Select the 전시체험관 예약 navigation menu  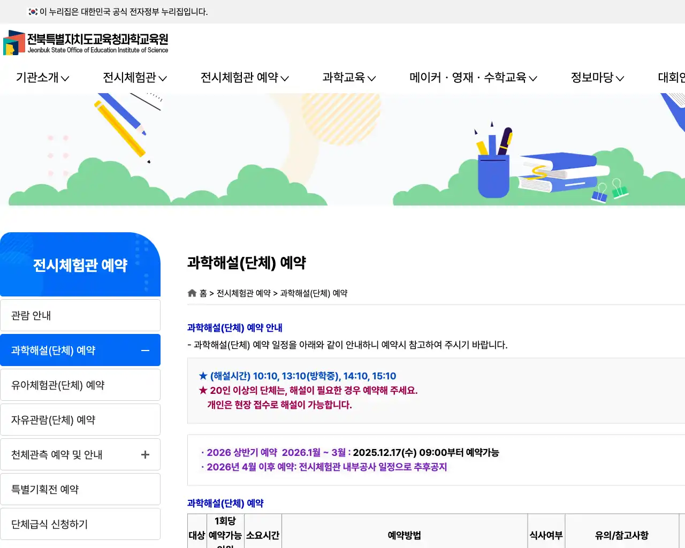point(244,78)
